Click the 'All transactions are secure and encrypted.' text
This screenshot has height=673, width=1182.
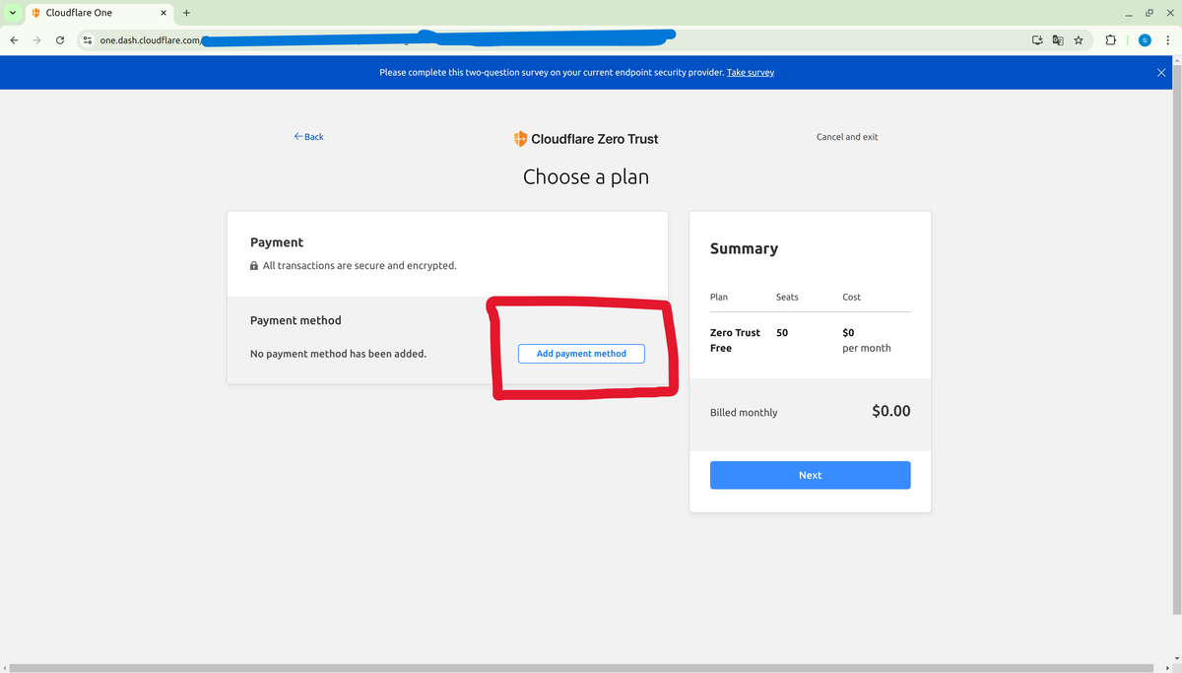(360, 266)
